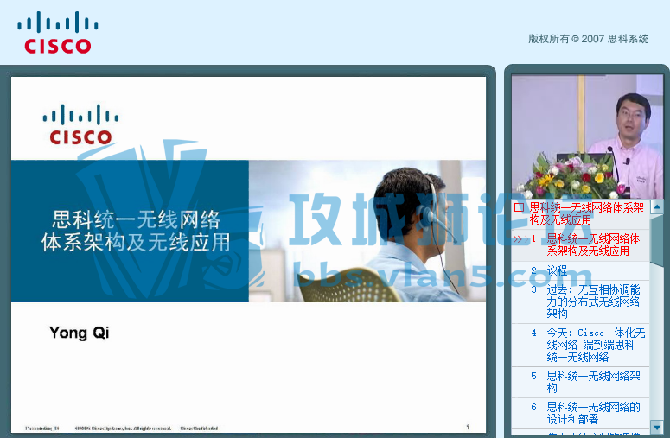Screen dimensions: 670x438
Task: Click the outline scrollbar up arrow
Action: (656, 207)
